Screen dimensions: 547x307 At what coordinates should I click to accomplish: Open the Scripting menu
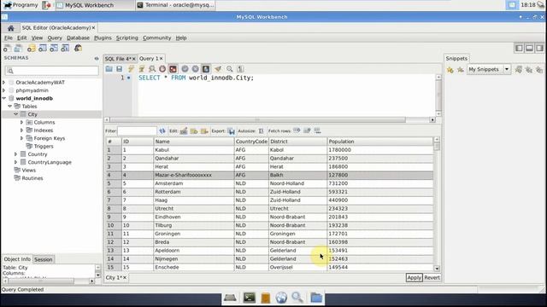tap(127, 38)
